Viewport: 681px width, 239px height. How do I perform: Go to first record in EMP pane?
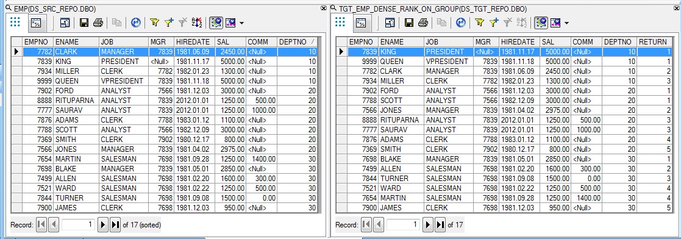coord(41,224)
